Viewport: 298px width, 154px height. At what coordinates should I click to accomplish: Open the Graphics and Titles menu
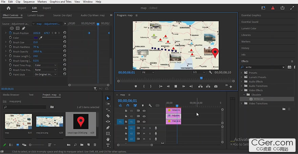pos(61,2)
